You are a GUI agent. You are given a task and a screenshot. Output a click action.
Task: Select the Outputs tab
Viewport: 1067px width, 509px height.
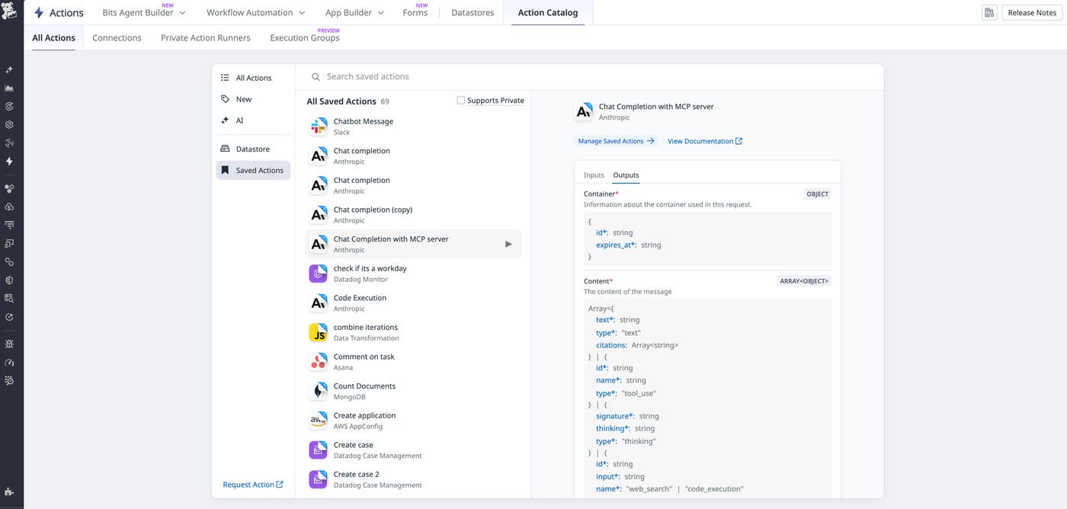pos(626,175)
